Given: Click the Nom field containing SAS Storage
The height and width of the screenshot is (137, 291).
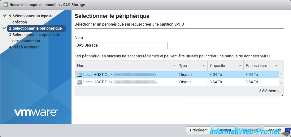Looking at the screenshot, I should (x=121, y=45).
